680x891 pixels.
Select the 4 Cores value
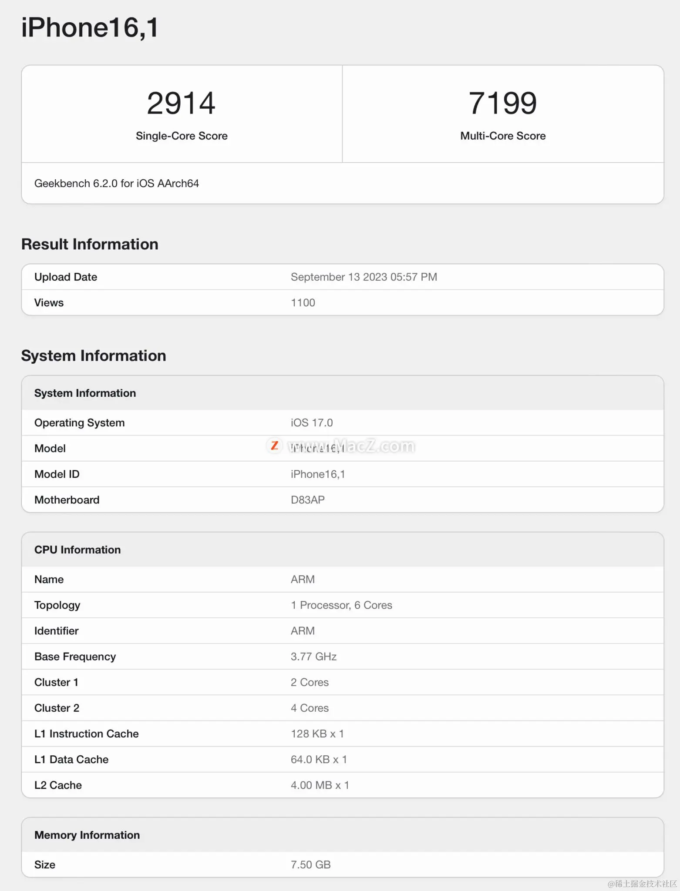310,708
